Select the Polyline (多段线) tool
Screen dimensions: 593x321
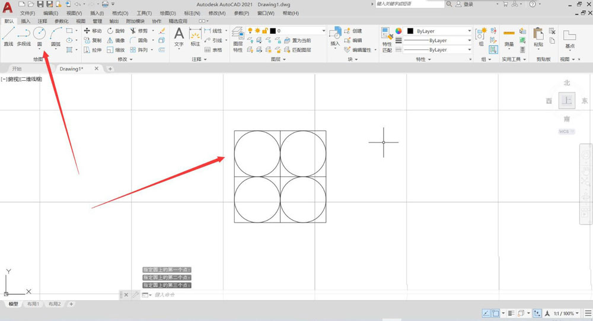coord(24,36)
